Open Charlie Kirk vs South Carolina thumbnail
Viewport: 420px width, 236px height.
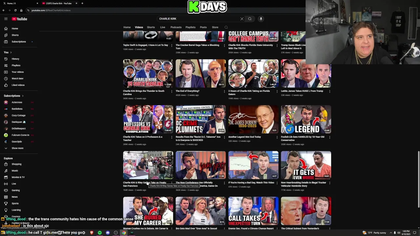click(x=148, y=73)
